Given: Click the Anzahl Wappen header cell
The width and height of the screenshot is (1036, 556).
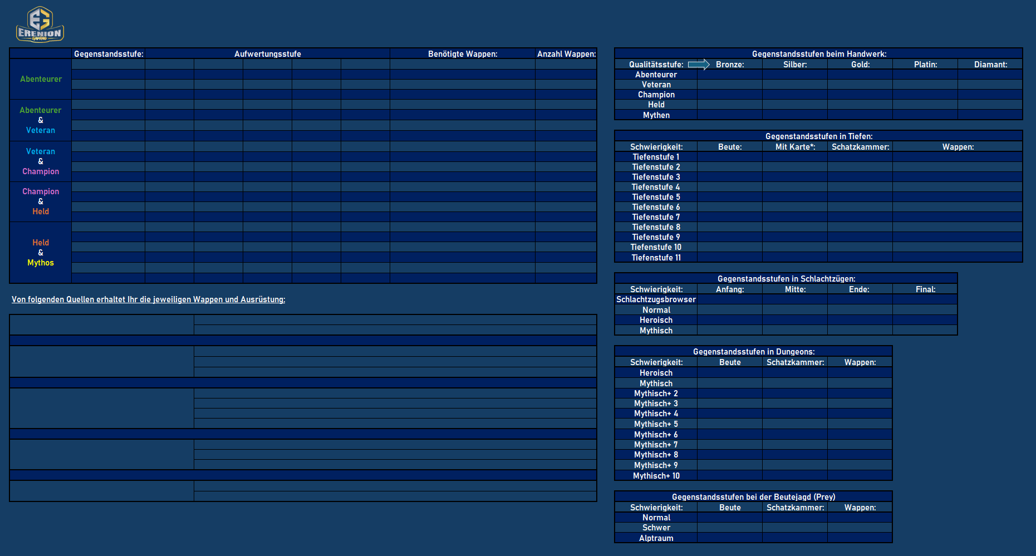Looking at the screenshot, I should coord(566,54).
